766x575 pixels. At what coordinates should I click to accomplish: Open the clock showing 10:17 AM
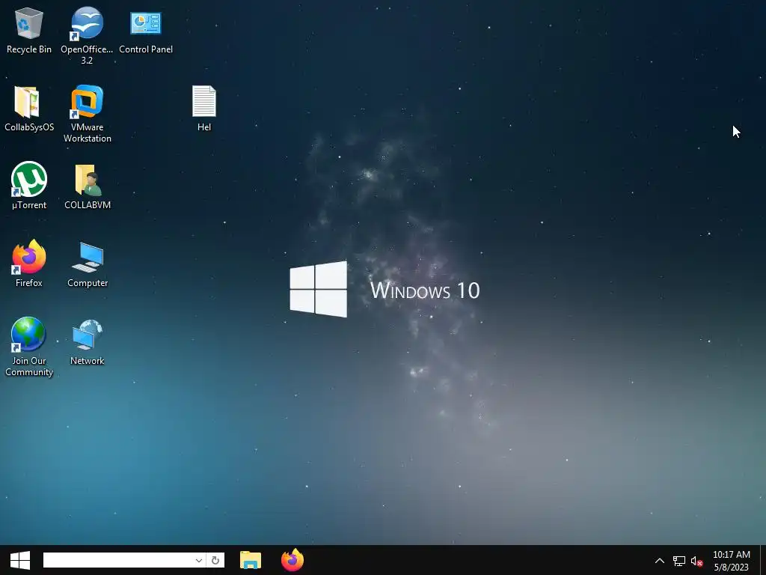[x=732, y=561]
